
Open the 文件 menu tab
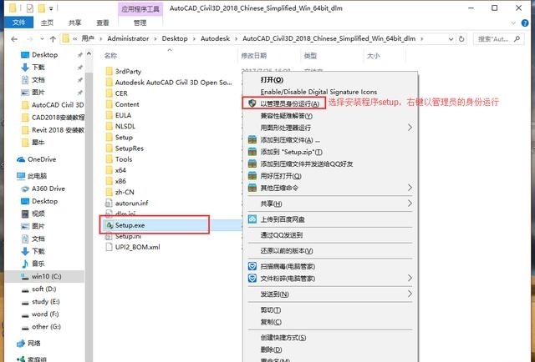click(18, 23)
